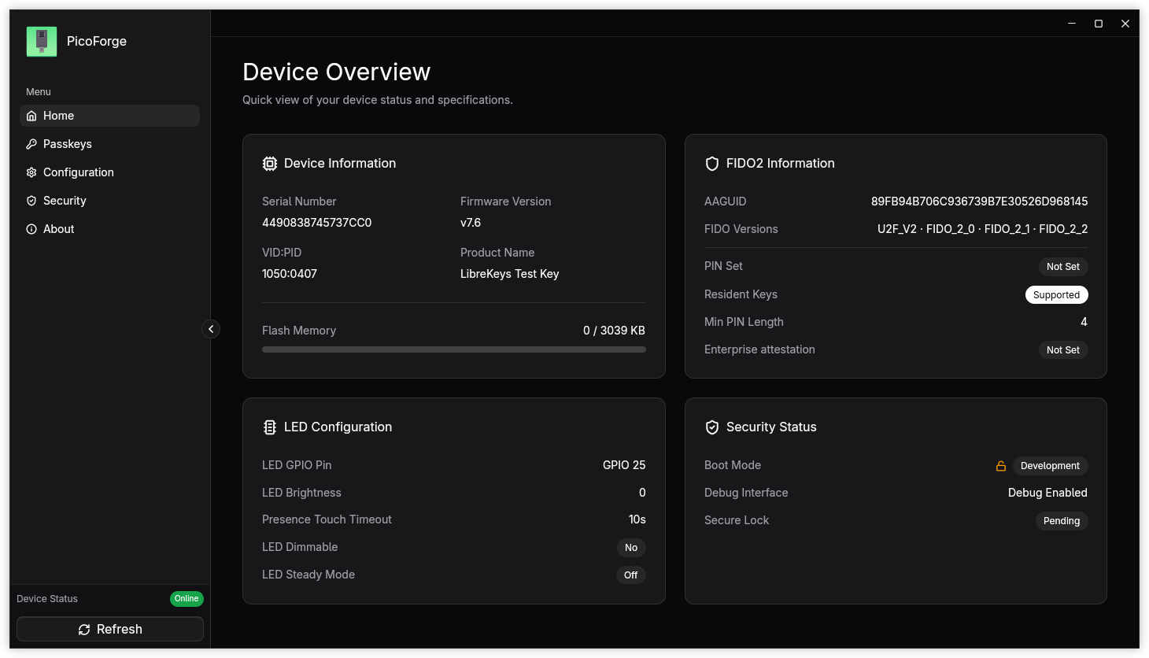The image size is (1149, 658).
Task: Click the FIDO2 Information shield icon
Action: pos(712,164)
